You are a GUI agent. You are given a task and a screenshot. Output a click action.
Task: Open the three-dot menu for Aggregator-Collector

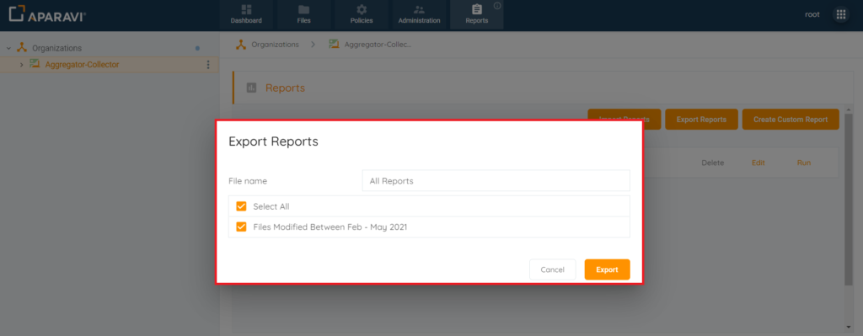coord(208,65)
